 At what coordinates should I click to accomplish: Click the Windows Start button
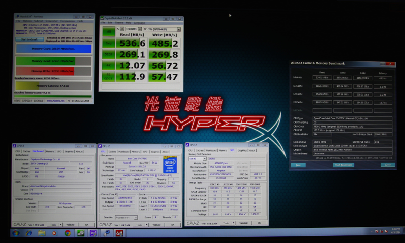pos(15,233)
